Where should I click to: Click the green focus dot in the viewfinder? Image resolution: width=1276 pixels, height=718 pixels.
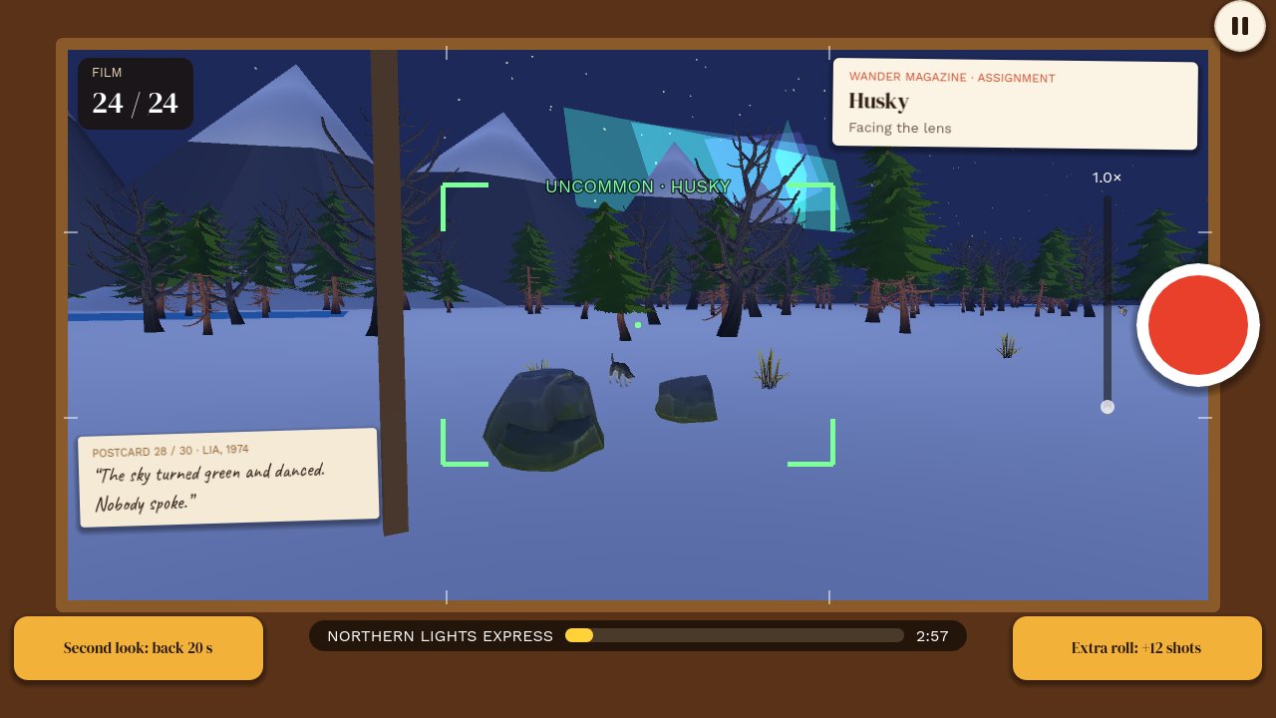[x=638, y=325]
